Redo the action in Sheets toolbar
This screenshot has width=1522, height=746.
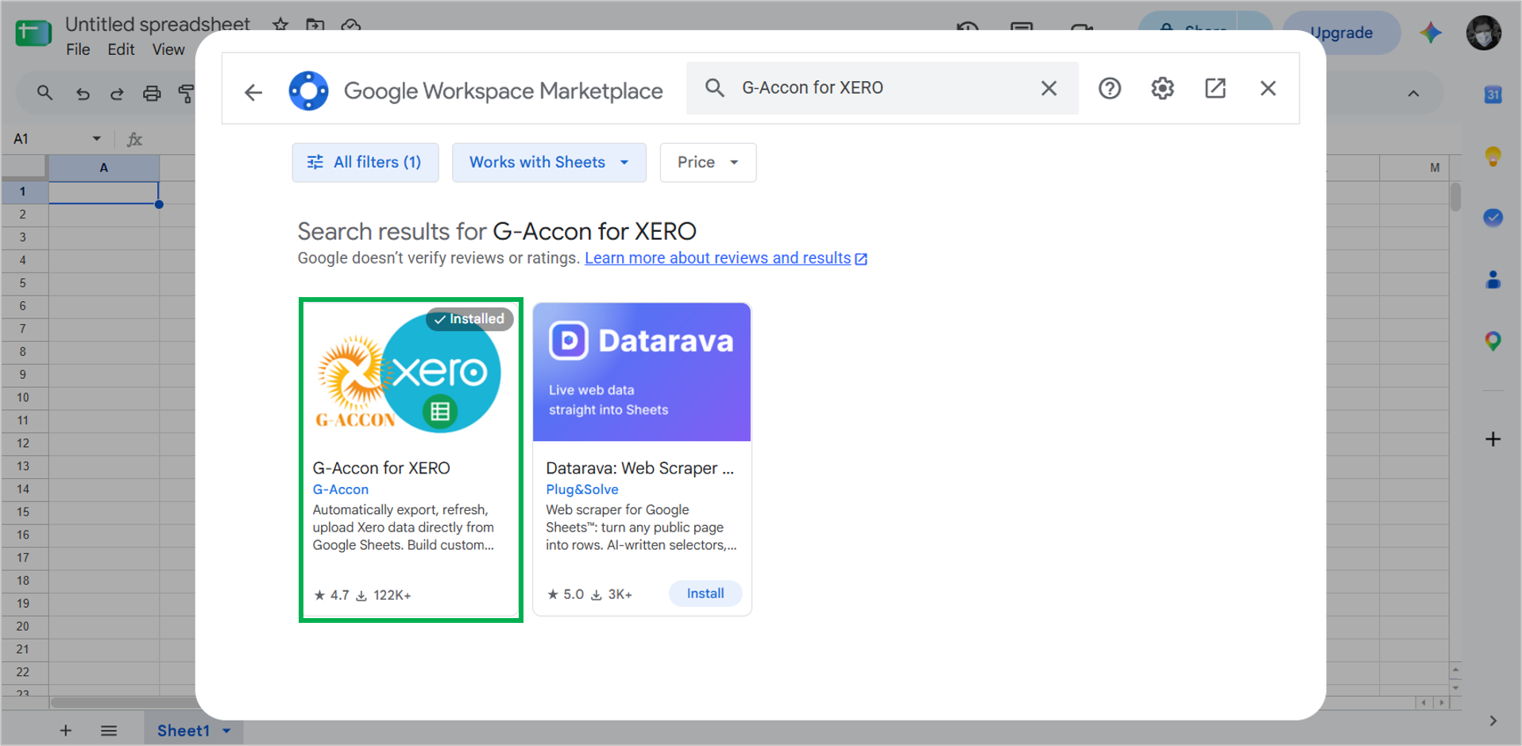tap(117, 94)
